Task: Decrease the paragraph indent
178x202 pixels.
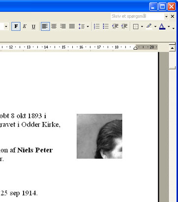Action: pyautogui.click(x=115, y=26)
